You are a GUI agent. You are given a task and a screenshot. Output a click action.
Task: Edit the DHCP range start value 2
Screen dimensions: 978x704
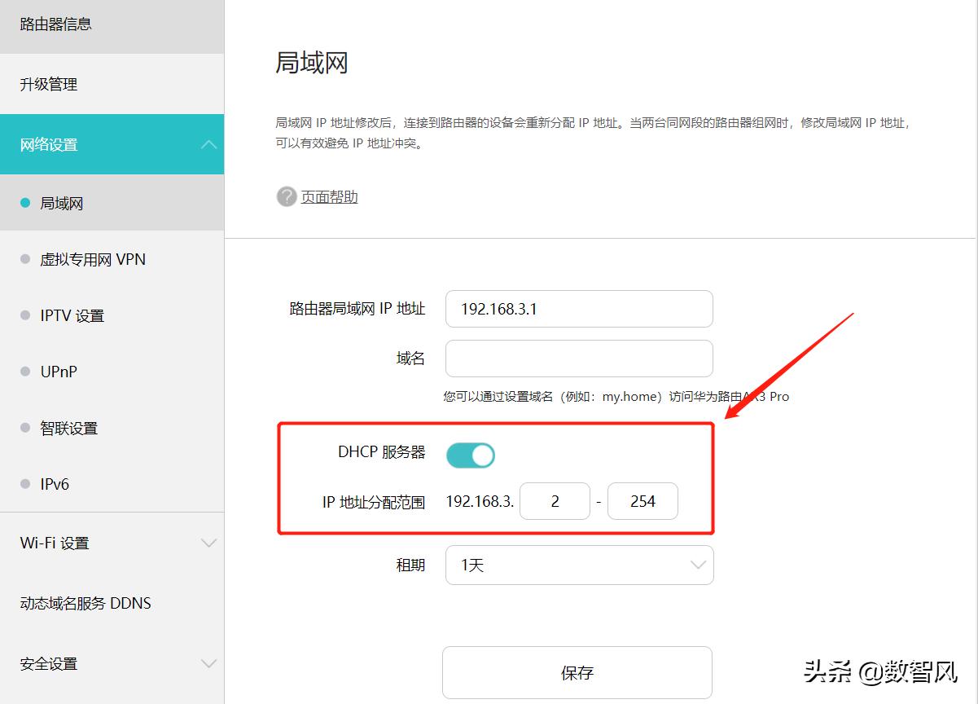(555, 501)
